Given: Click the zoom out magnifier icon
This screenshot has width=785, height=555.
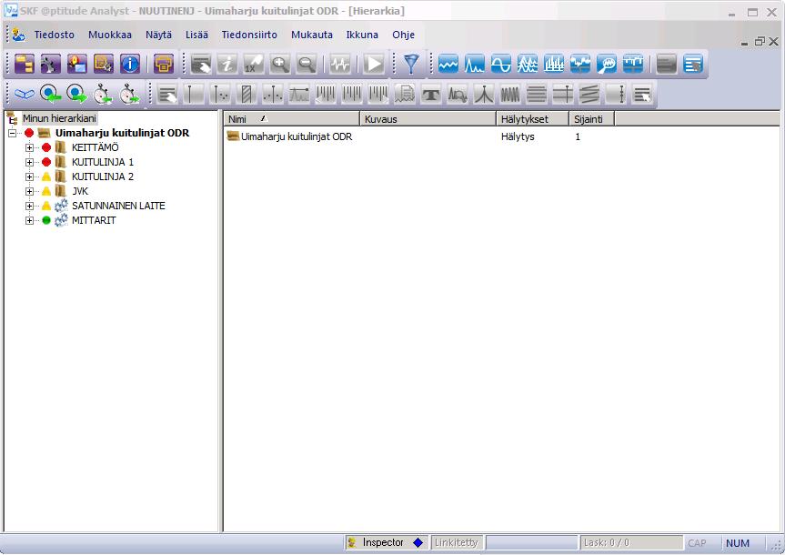Looking at the screenshot, I should (x=307, y=64).
